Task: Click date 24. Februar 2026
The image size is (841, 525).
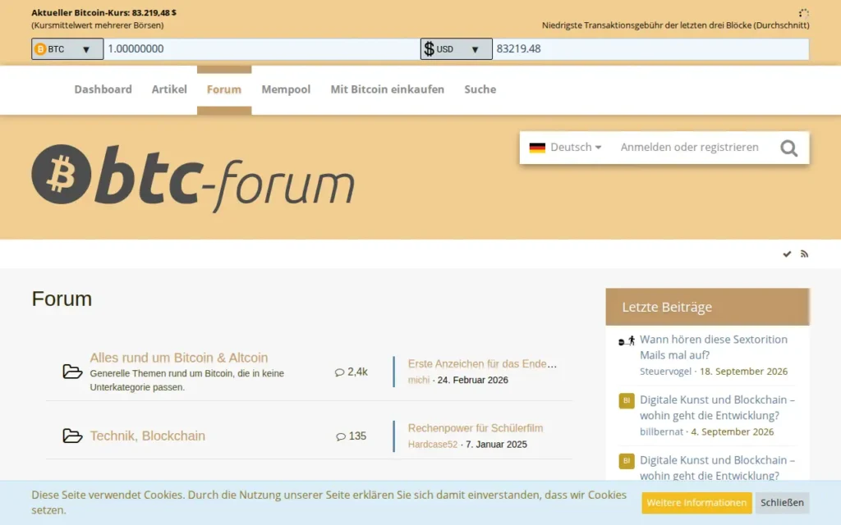Action: pyautogui.click(x=472, y=380)
